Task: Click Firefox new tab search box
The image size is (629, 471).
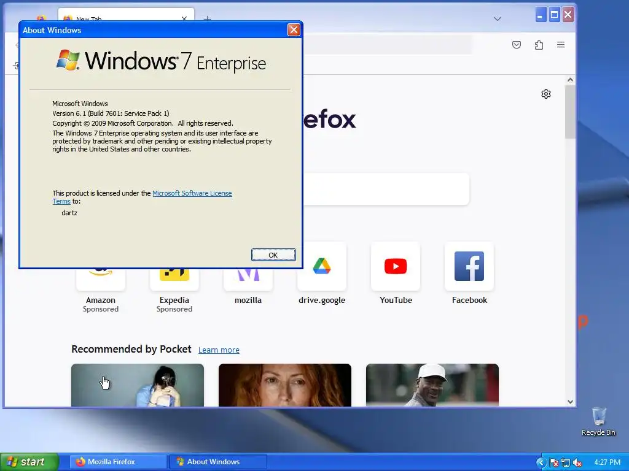Action: (386, 189)
